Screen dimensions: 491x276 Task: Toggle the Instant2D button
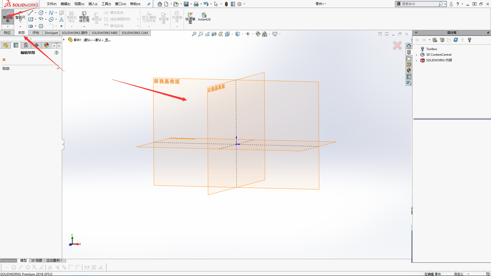pos(204,17)
